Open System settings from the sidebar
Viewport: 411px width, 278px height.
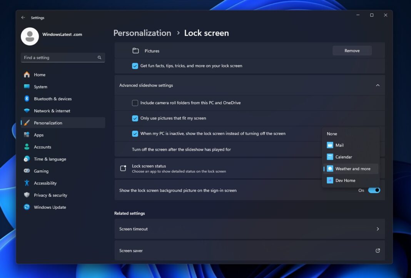[x=40, y=87]
